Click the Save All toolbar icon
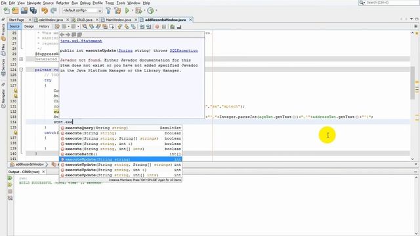 33,10
